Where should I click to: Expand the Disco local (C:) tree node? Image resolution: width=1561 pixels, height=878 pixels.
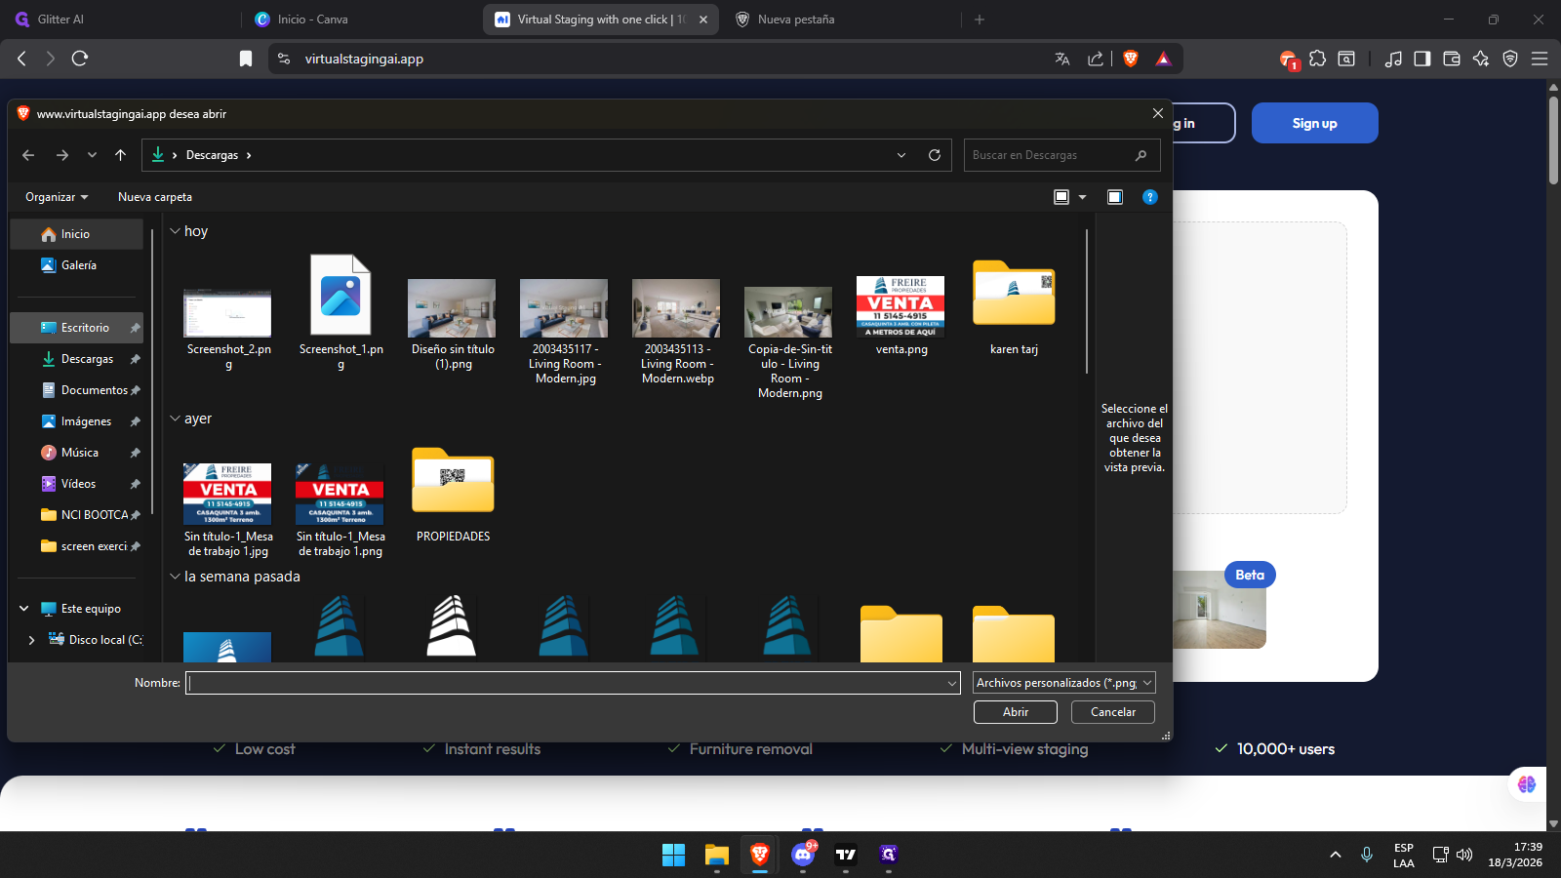click(x=31, y=640)
